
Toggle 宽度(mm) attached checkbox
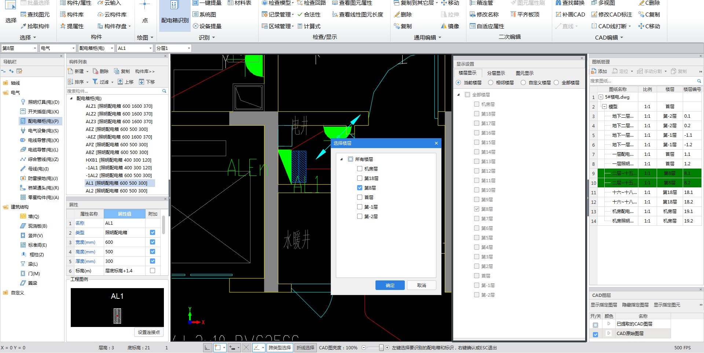pyautogui.click(x=153, y=242)
